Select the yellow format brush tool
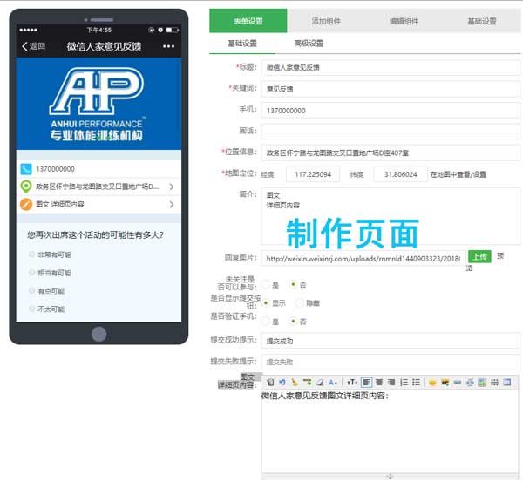The height and width of the screenshot is (482, 523). (295, 383)
